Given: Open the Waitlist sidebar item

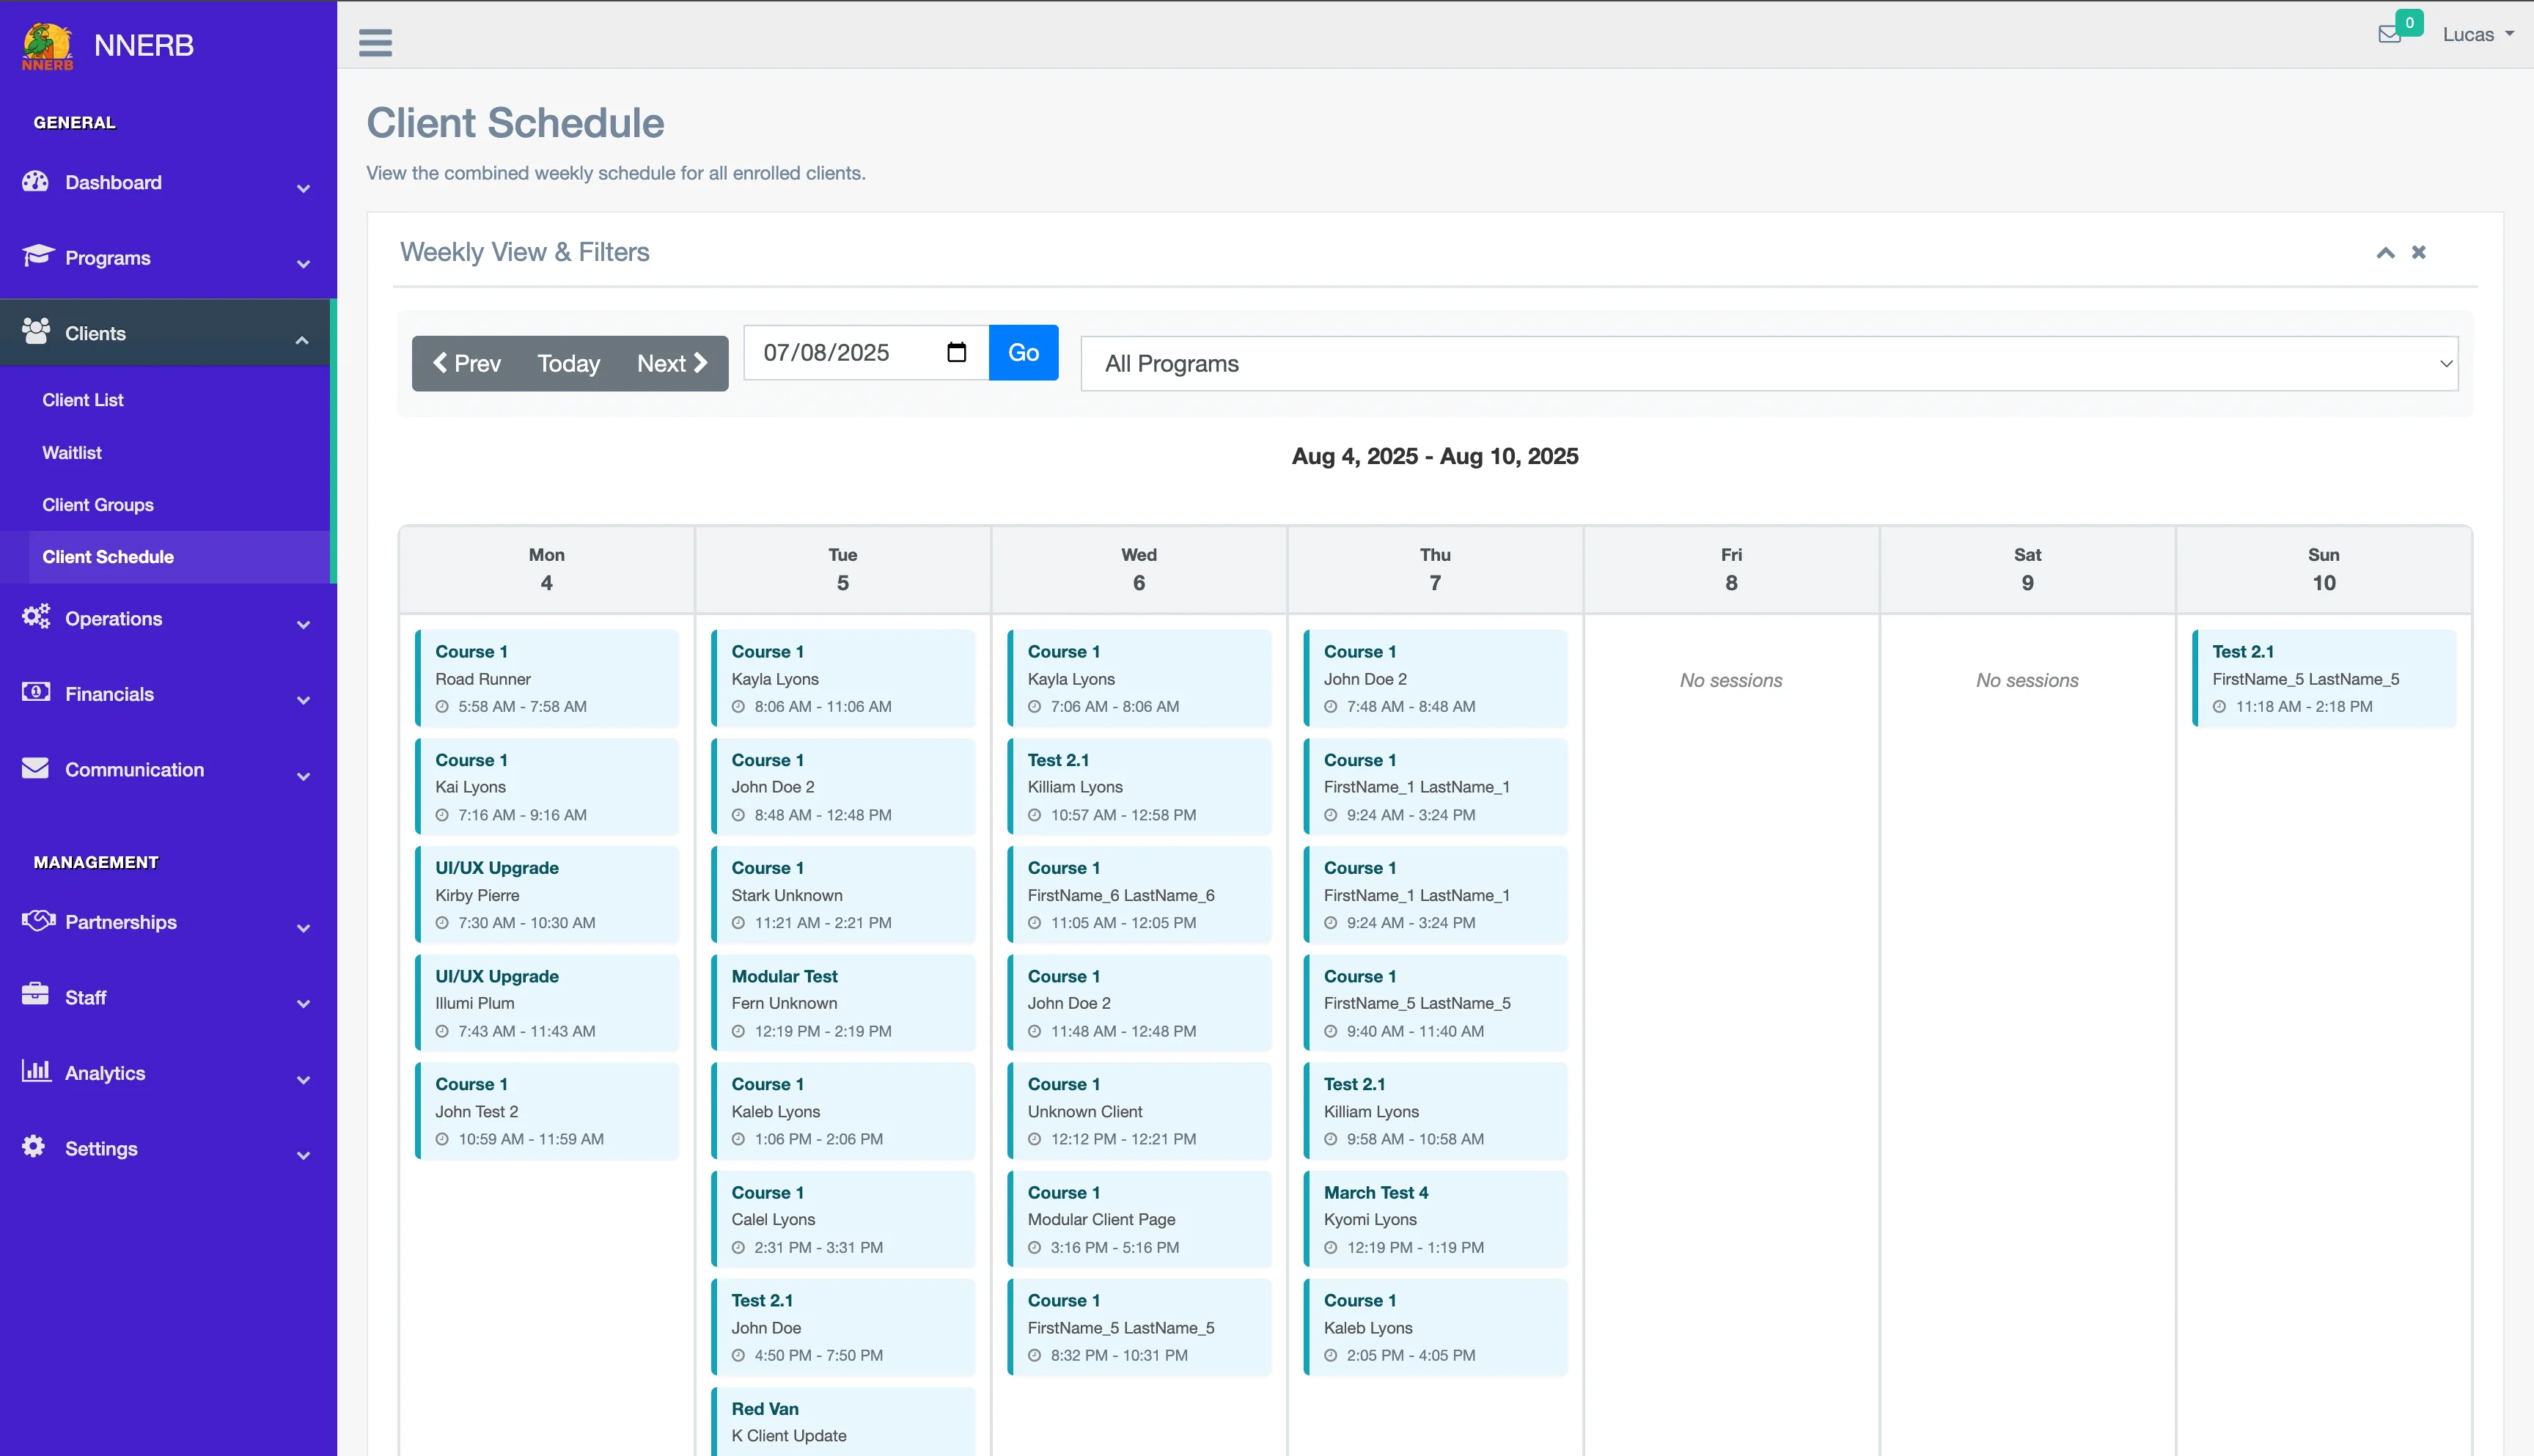Looking at the screenshot, I should pyautogui.click(x=72, y=453).
